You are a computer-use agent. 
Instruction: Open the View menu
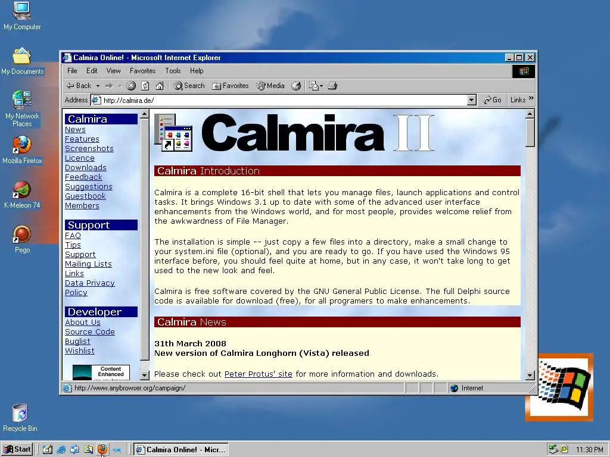[114, 71]
